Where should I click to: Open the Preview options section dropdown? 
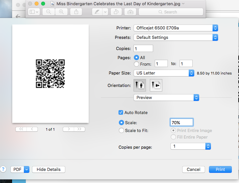166,98
